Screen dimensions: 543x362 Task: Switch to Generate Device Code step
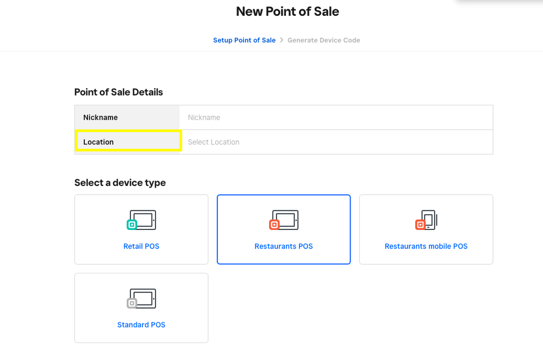tap(323, 40)
